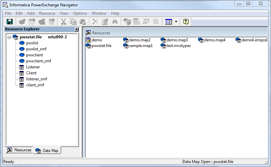
Task: Click the Save floppy disk icon
Action: 10,22
